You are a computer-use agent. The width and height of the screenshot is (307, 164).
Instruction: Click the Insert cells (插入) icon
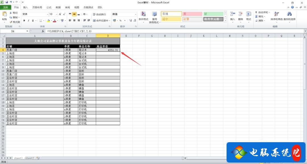[233, 14]
